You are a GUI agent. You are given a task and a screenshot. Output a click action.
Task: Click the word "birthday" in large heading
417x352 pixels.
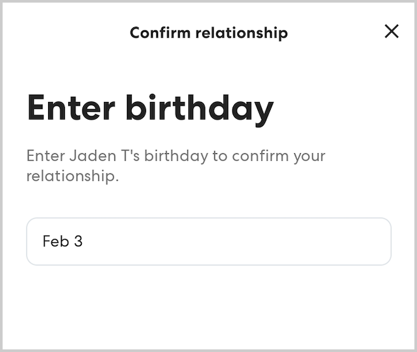tap(199, 108)
